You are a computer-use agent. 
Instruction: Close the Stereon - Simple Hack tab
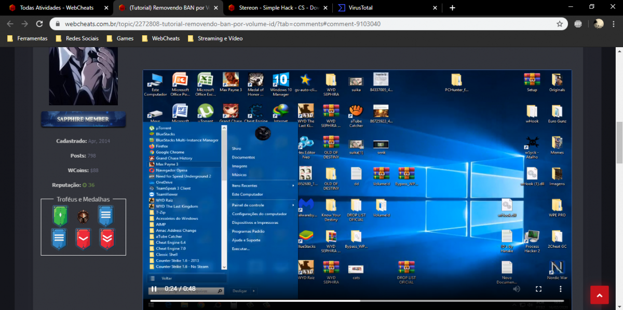(325, 8)
